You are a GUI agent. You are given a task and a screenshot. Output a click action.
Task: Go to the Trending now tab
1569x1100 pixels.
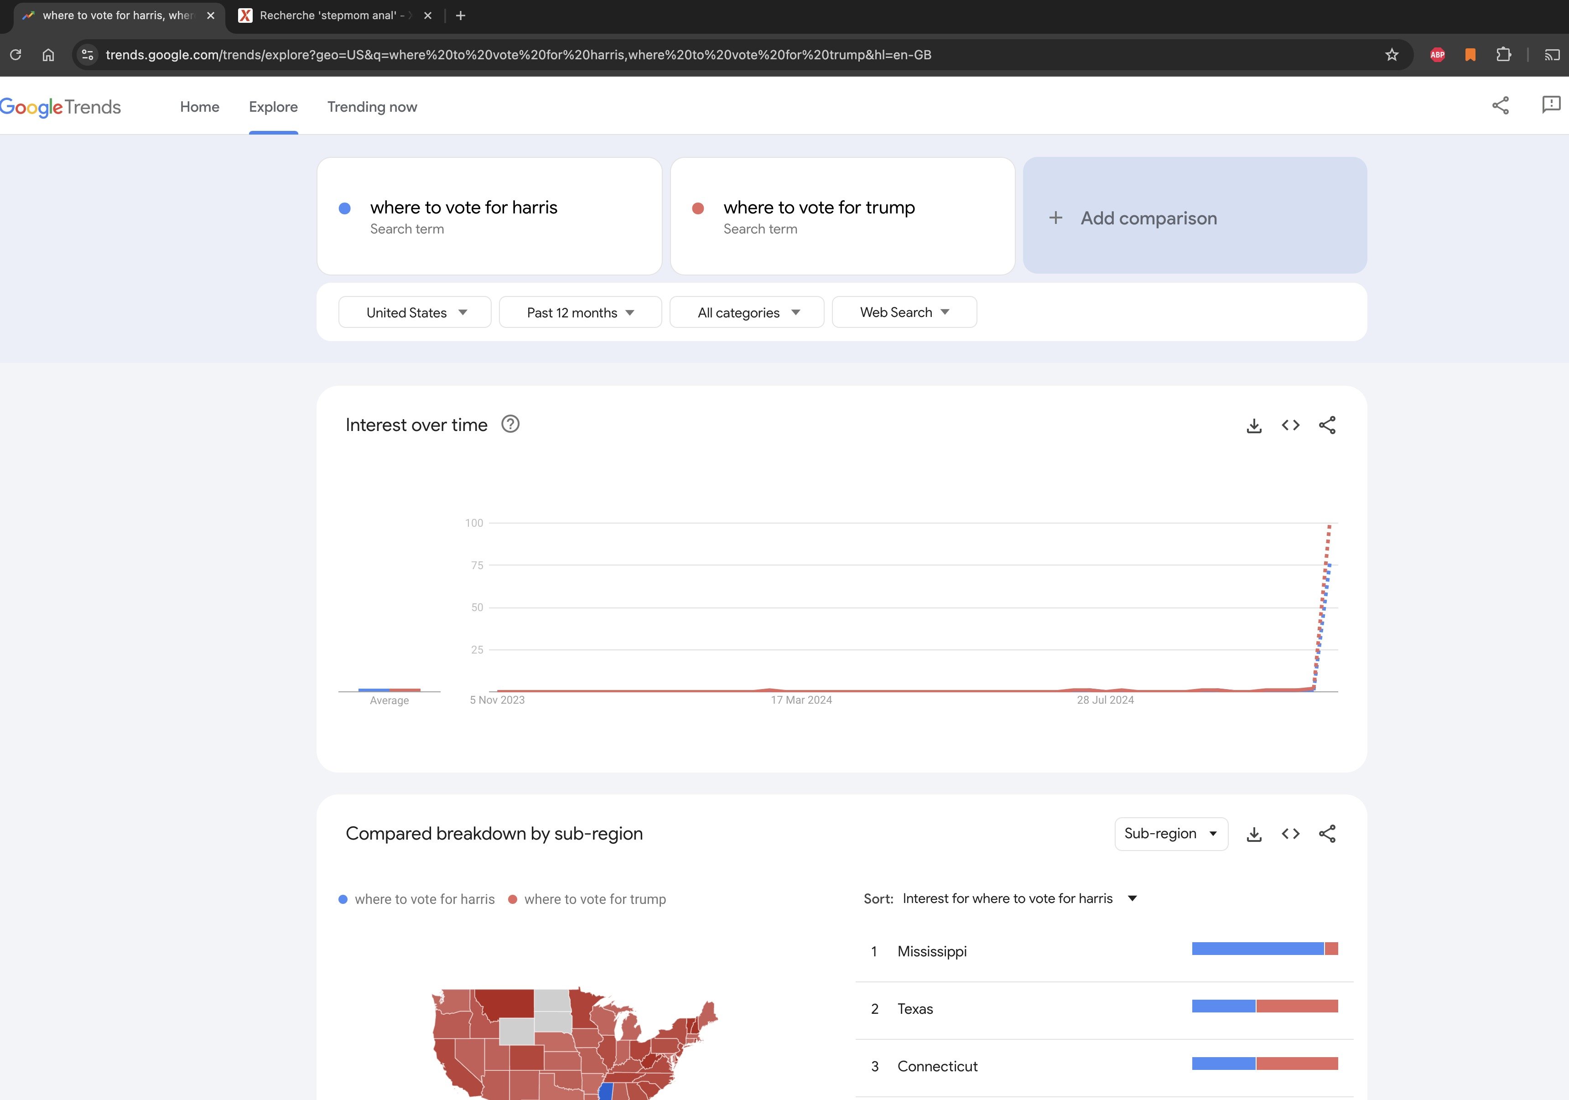point(372,107)
